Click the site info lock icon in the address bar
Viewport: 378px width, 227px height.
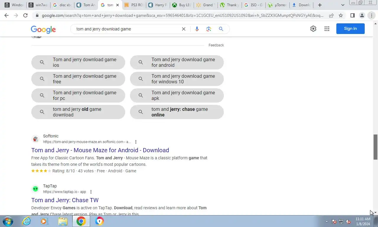pos(37,15)
